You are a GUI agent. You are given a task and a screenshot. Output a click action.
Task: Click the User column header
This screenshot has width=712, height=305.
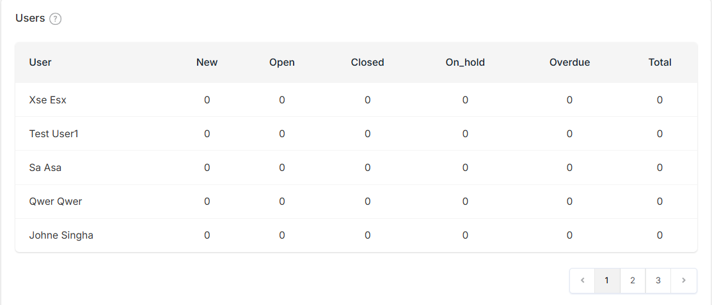[40, 63]
